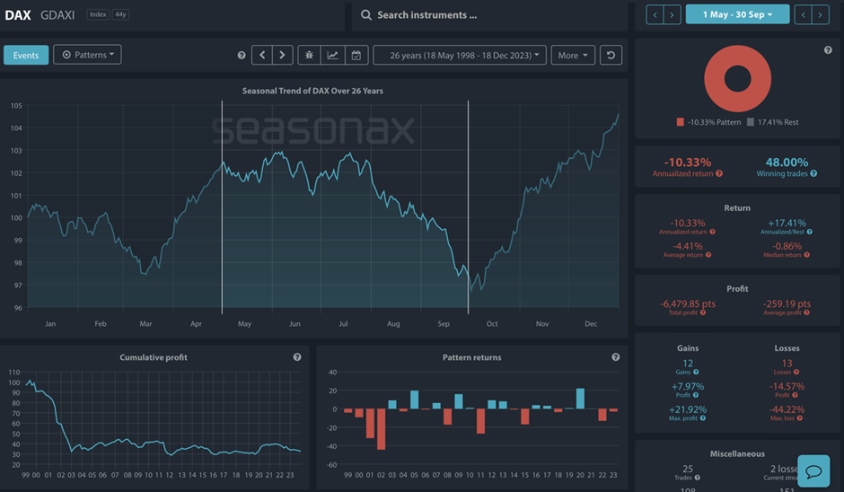The image size is (844, 492).
Task: Open the Patterns dropdown
Action: click(88, 55)
